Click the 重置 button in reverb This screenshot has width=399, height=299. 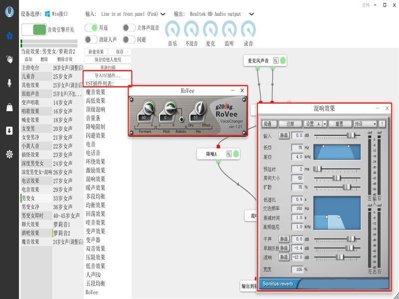click(340, 124)
